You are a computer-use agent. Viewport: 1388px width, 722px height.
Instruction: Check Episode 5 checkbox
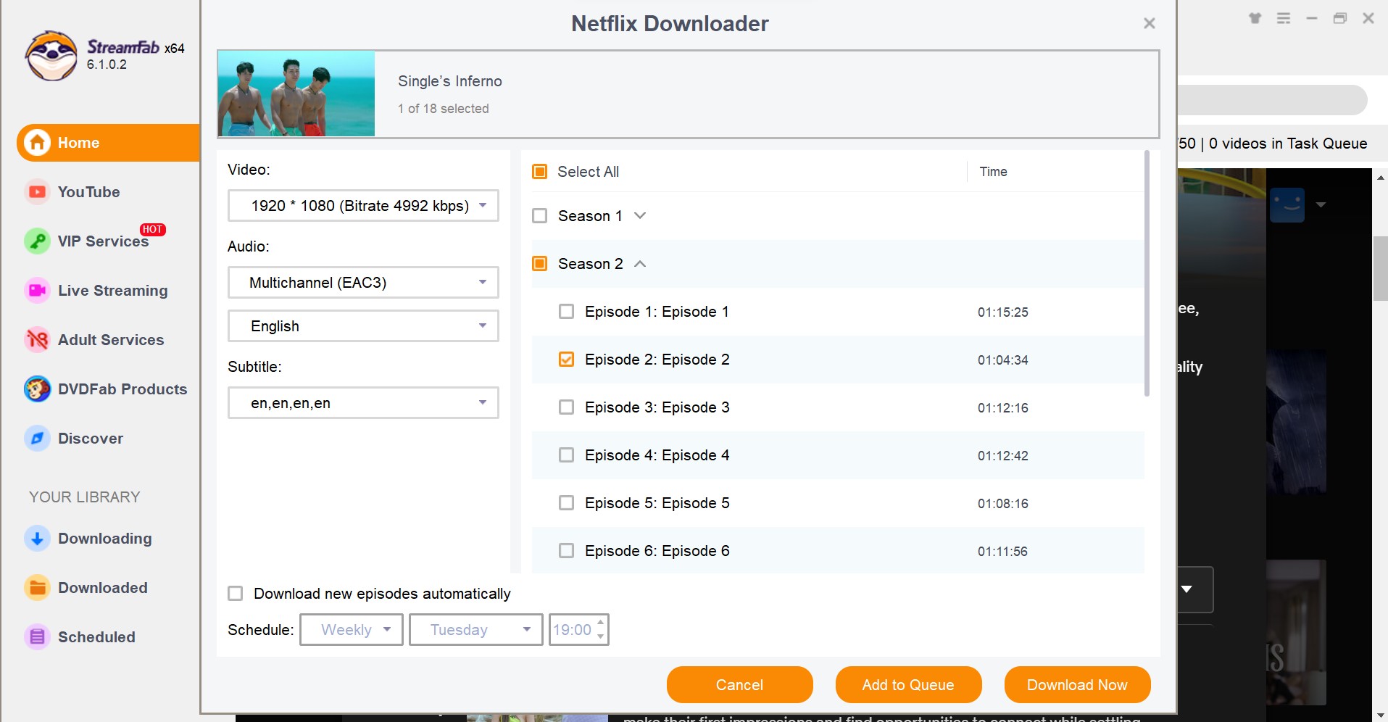[x=566, y=503]
